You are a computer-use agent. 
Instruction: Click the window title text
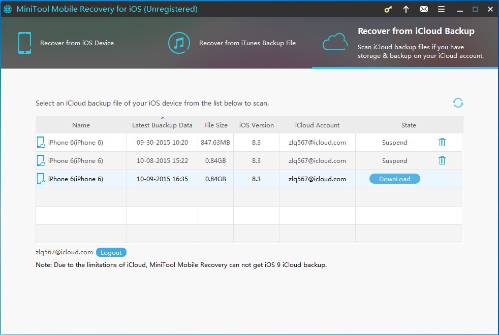(107, 9)
